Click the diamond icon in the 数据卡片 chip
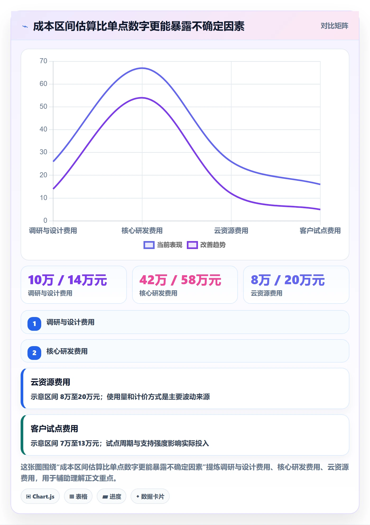 [x=137, y=496]
